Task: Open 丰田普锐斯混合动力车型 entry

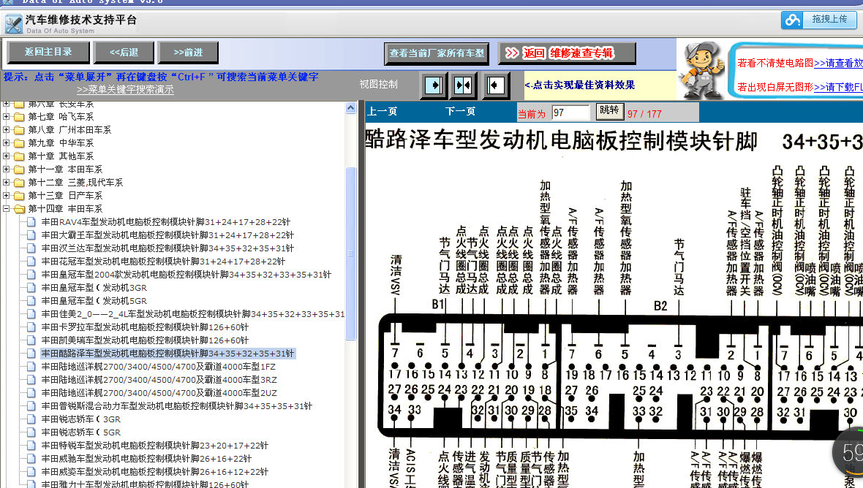Action: [177, 406]
